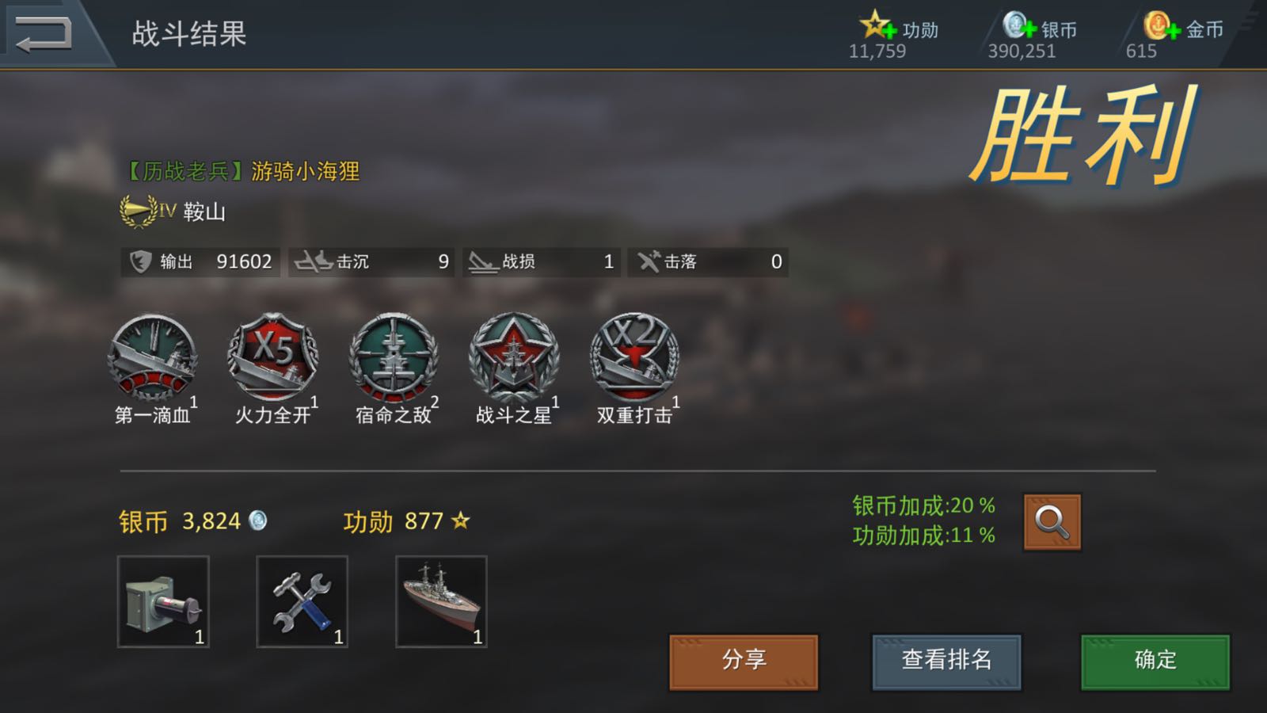Viewport: 1267px width, 713px height.
Task: Click the 击沉 sunk ships stat
Action: [371, 261]
